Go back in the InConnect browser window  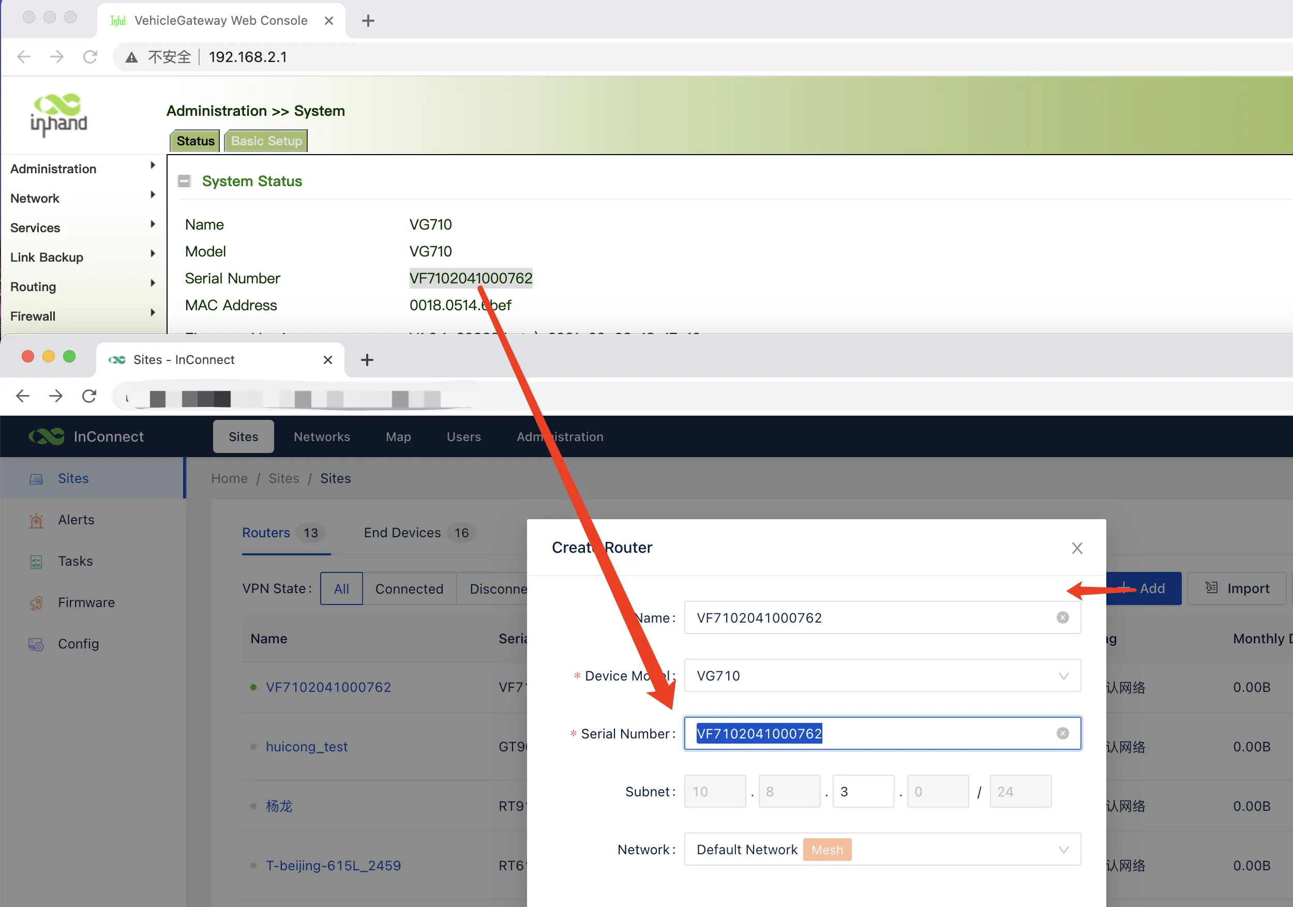(23, 396)
